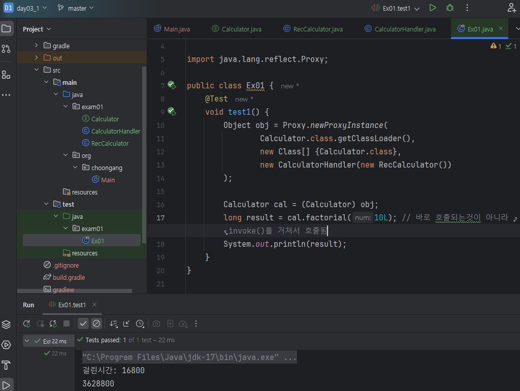Viewport: 520px width, 391px height.
Task: Open the Project tool window folder icon
Action: 6,28
